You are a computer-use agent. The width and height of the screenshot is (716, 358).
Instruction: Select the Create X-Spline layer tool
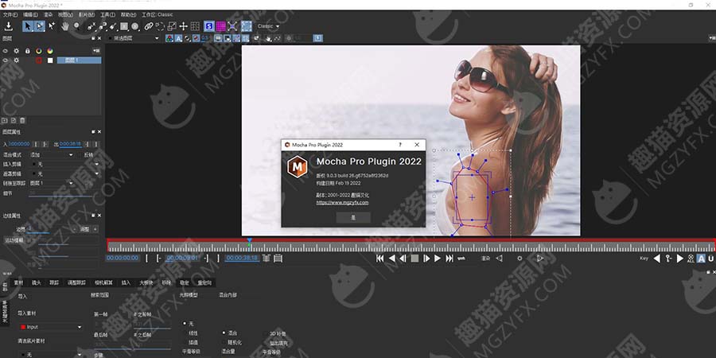91,26
